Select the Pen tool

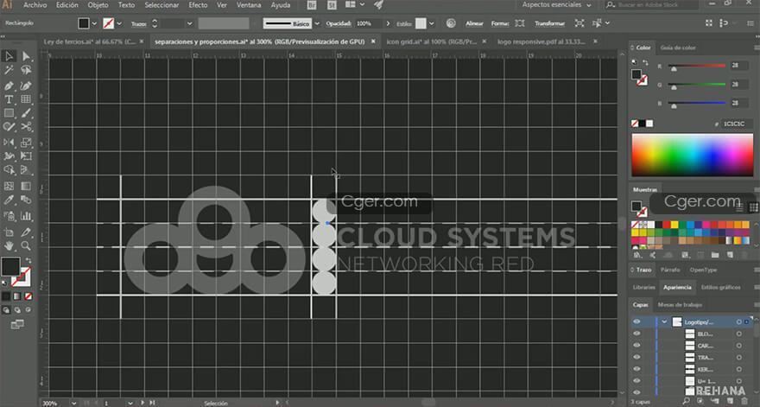(9, 86)
